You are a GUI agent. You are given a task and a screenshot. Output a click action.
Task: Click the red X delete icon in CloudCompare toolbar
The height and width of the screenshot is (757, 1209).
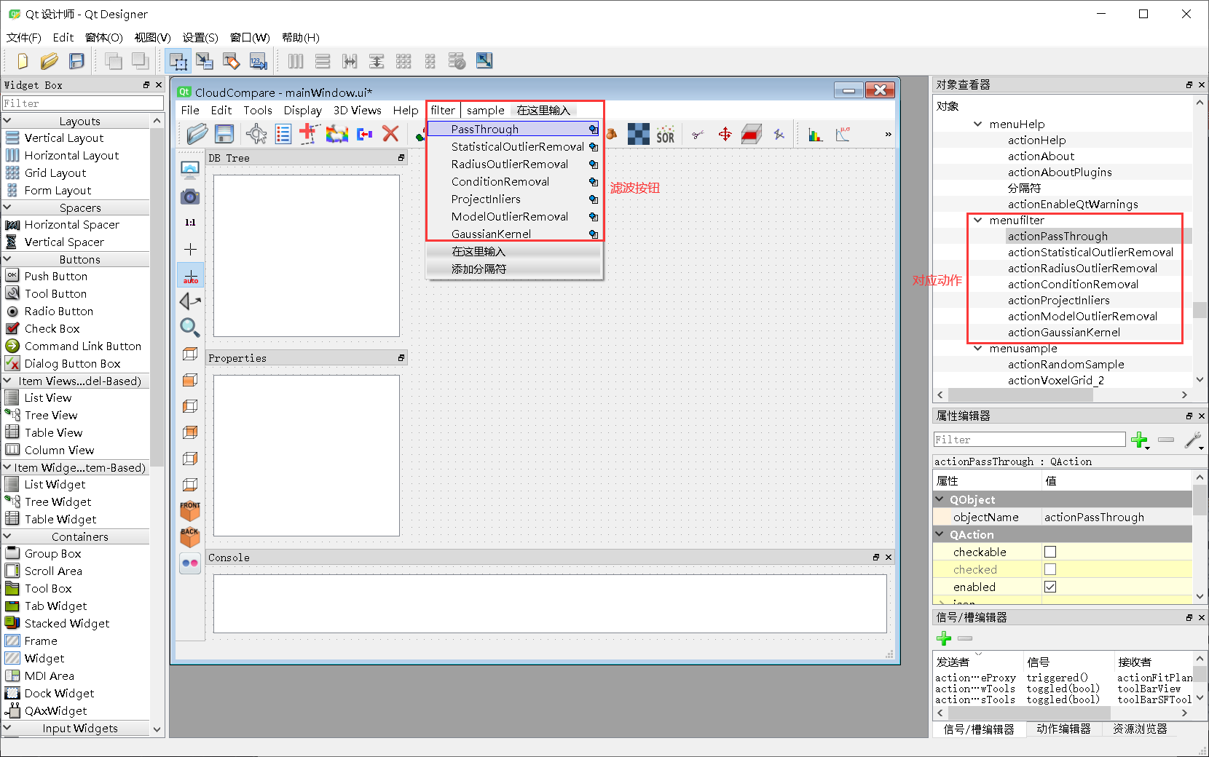point(391,134)
